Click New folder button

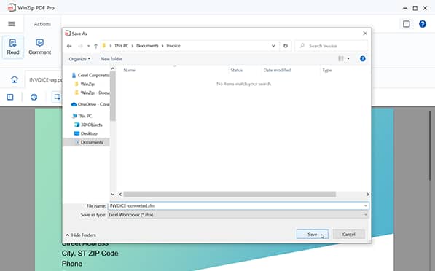pos(111,59)
